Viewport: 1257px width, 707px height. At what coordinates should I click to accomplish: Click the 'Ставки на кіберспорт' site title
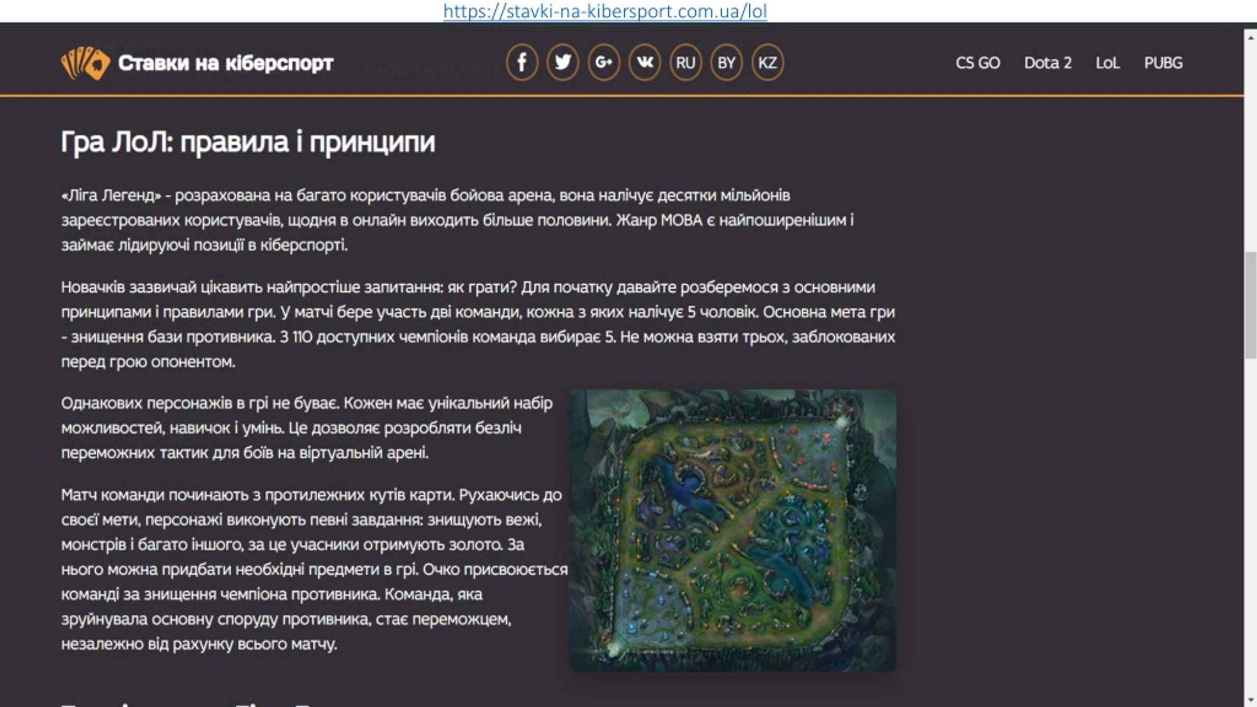(x=225, y=63)
